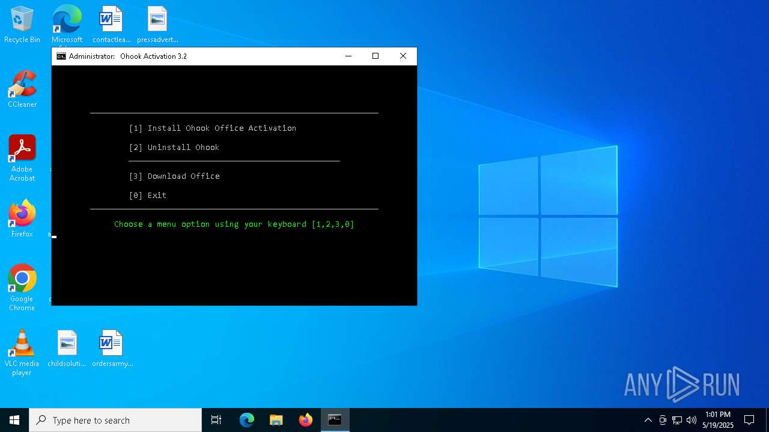Viewport: 769px width, 432px height.
Task: Close the Ohook Activation window
Action: [x=403, y=56]
